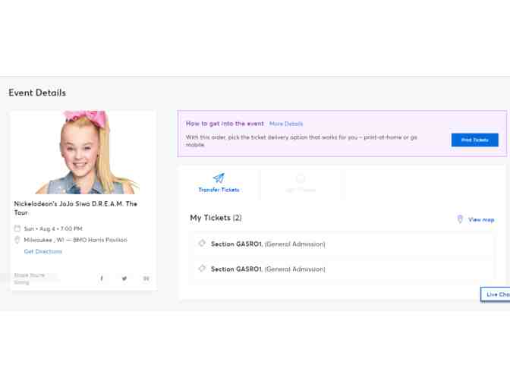This screenshot has height=387, width=510.
Task: Click the JoJo Siwa event photo
Action: (83, 153)
